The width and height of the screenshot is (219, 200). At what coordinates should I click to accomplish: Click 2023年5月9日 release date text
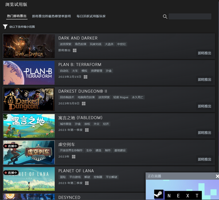69,104
